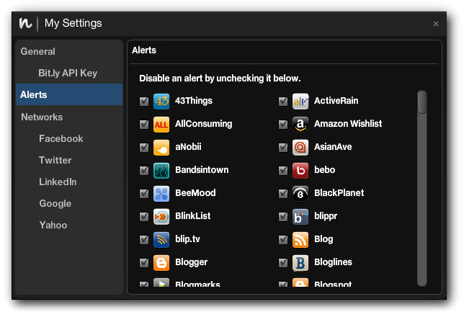Uncheck the bebo alert checkbox
The image size is (464, 317).
[x=283, y=171]
